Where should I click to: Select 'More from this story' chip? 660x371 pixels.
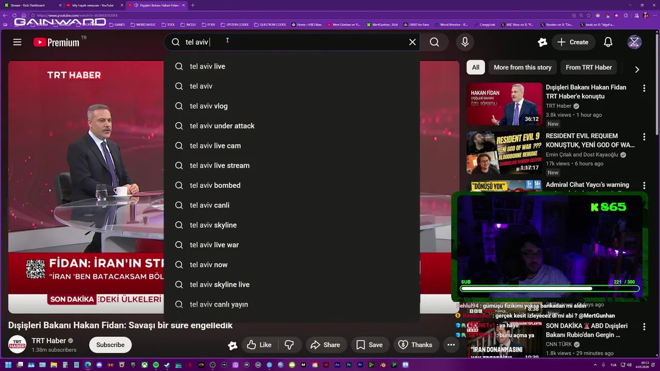(522, 68)
